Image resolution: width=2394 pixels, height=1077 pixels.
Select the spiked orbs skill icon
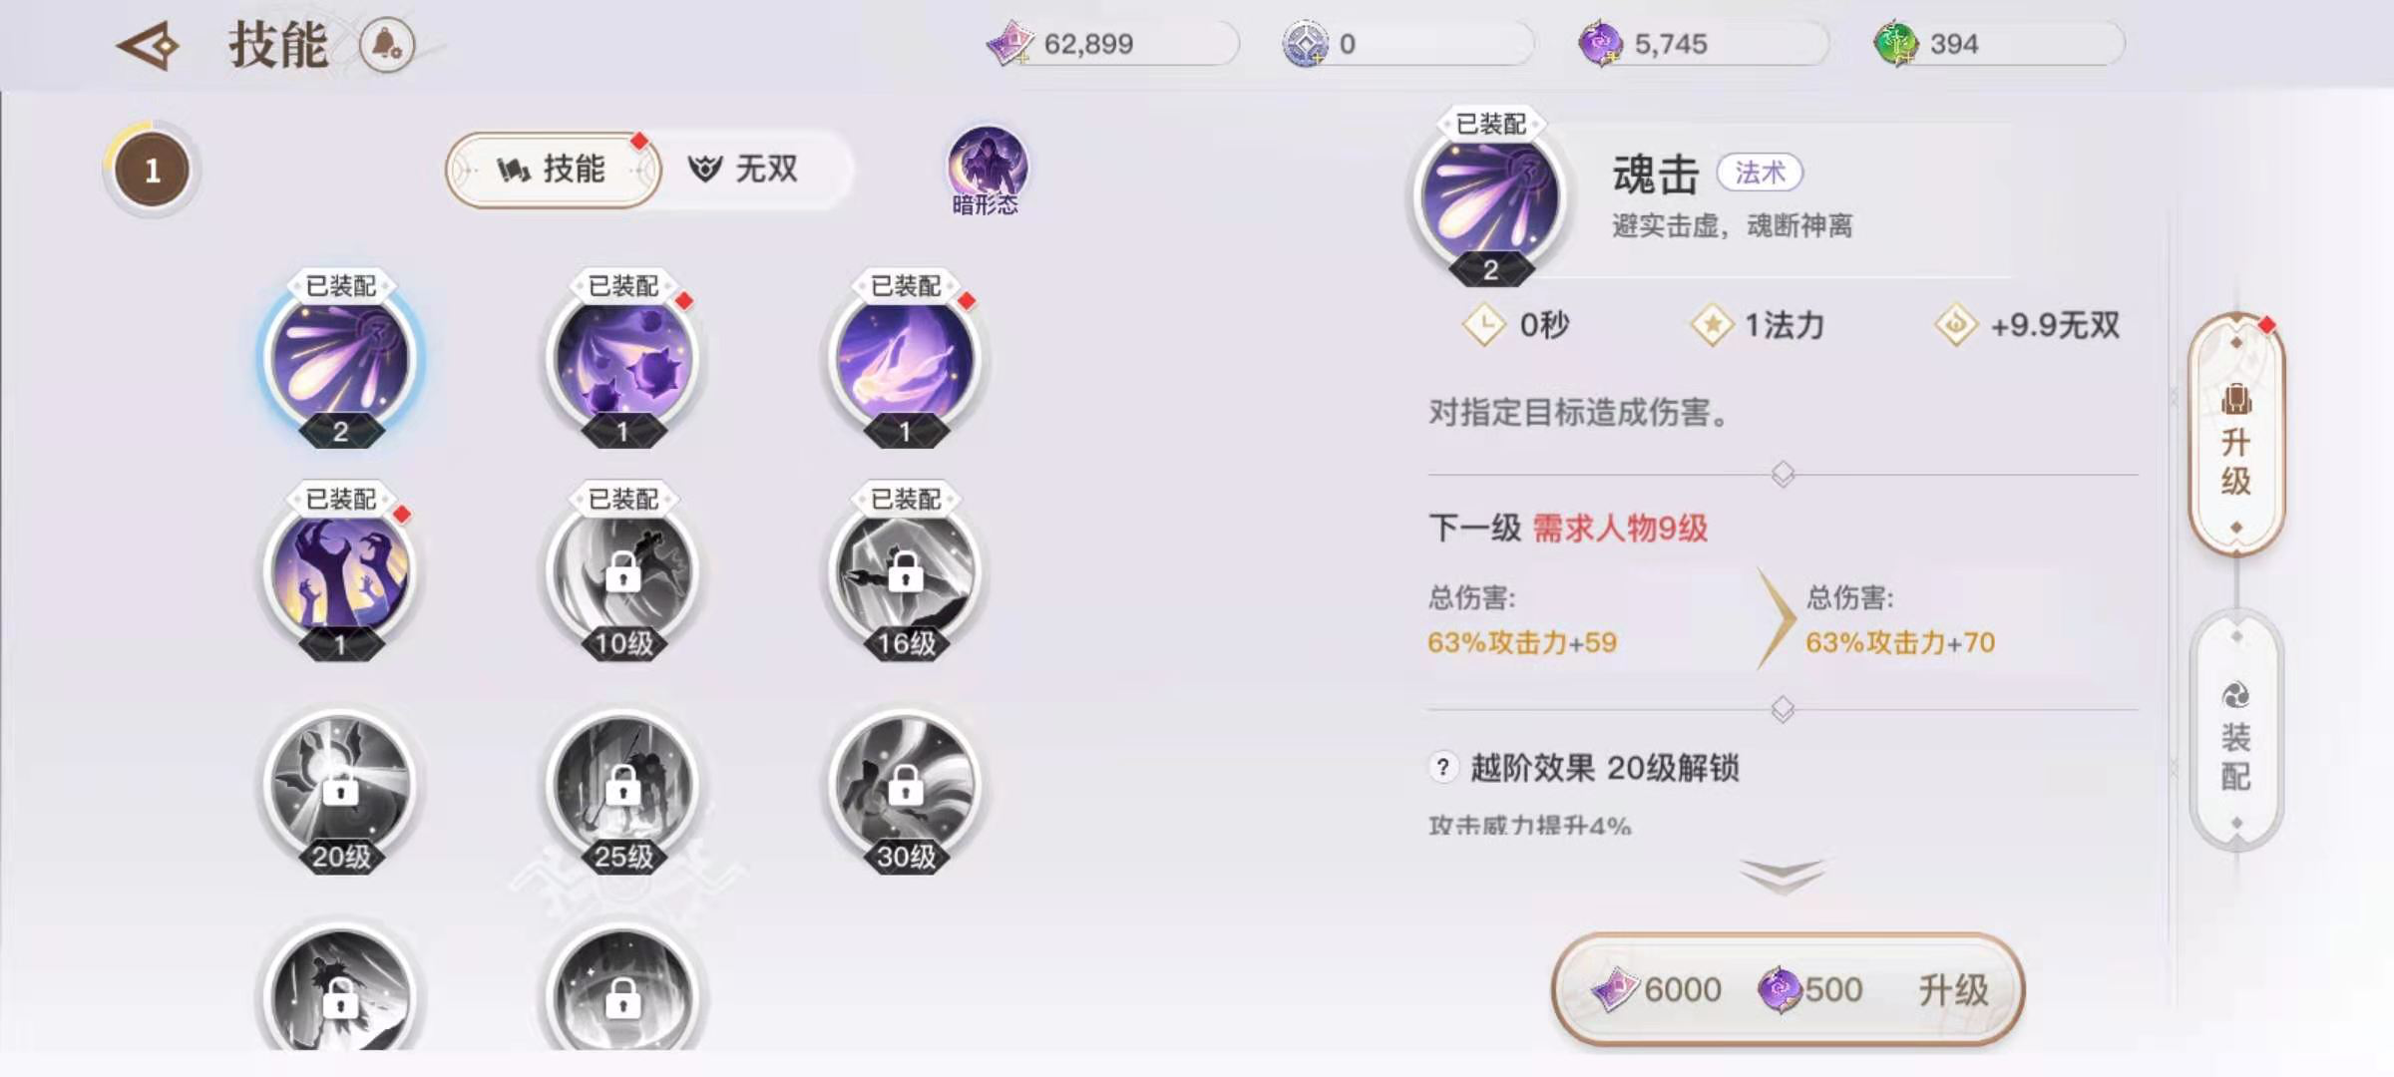click(623, 359)
